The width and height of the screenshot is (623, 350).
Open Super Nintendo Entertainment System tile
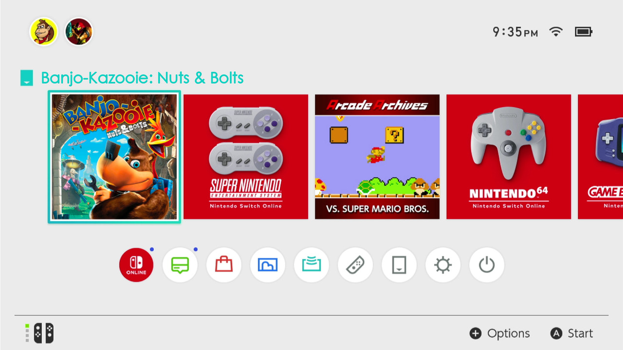246,157
